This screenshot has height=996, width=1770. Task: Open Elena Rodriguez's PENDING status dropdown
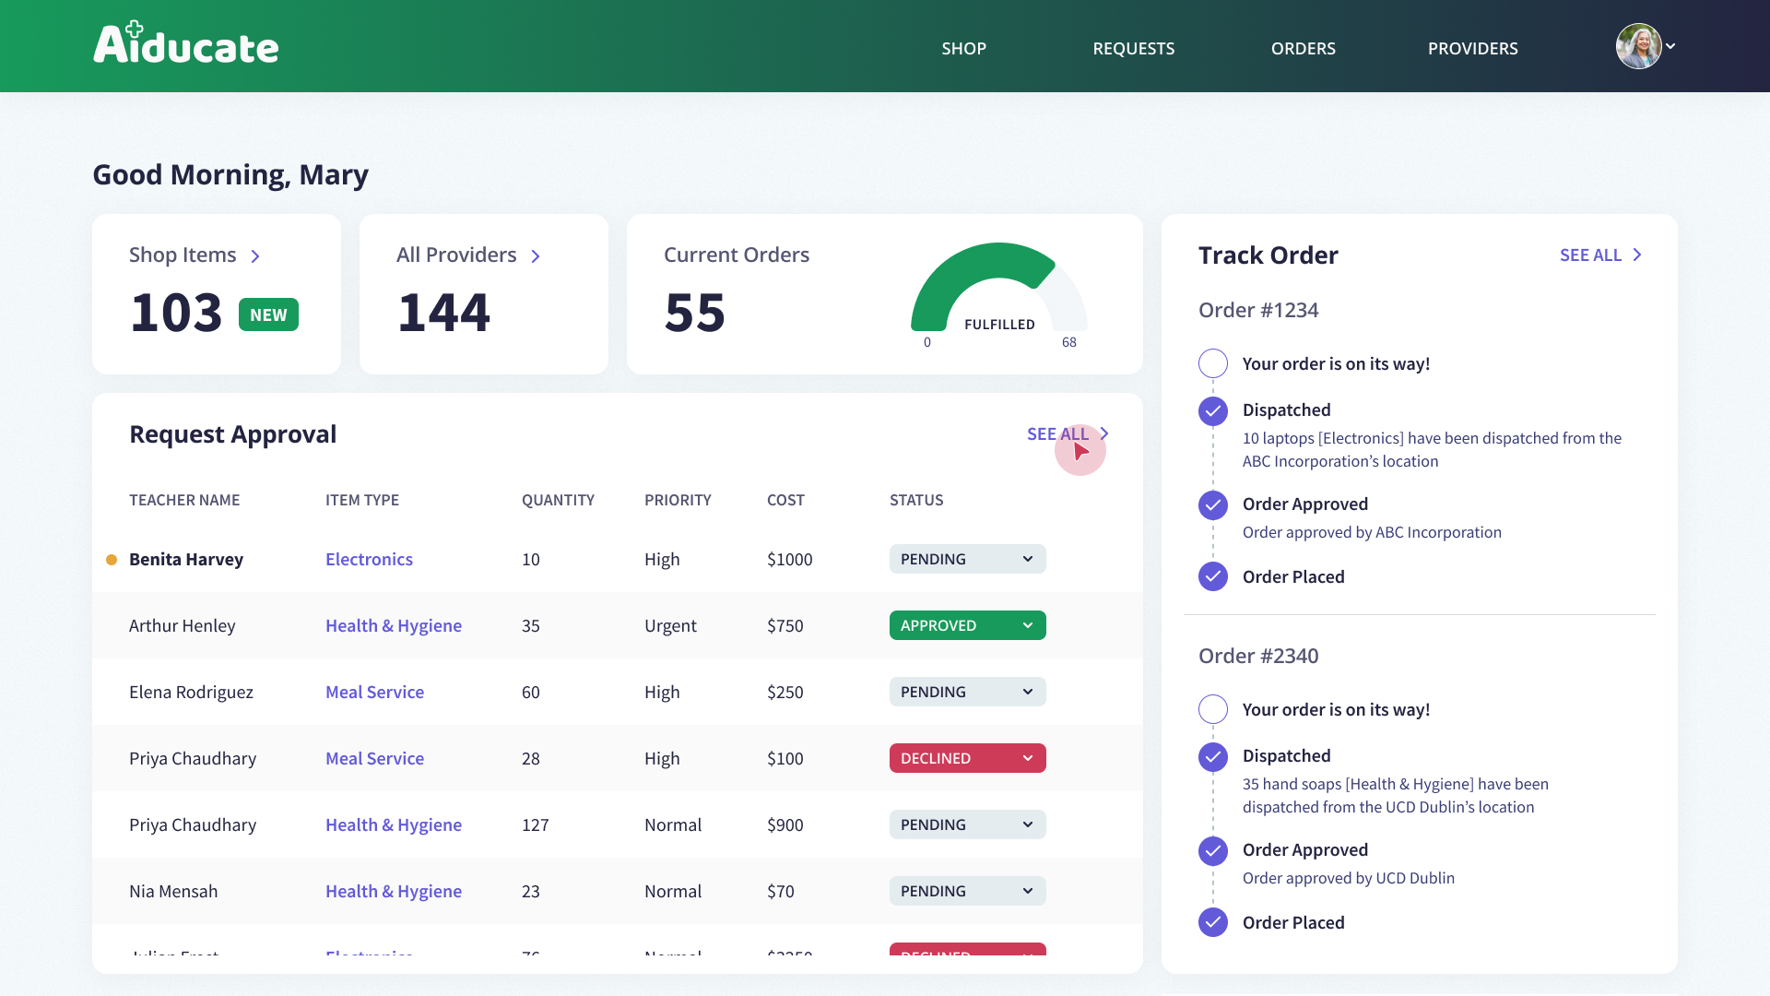(967, 692)
